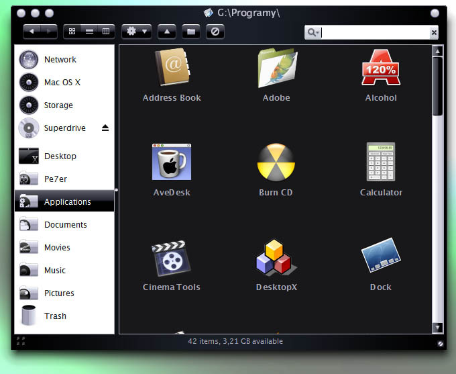The width and height of the screenshot is (456, 374).
Task: Open the Burn CD icon
Action: [x=276, y=162]
